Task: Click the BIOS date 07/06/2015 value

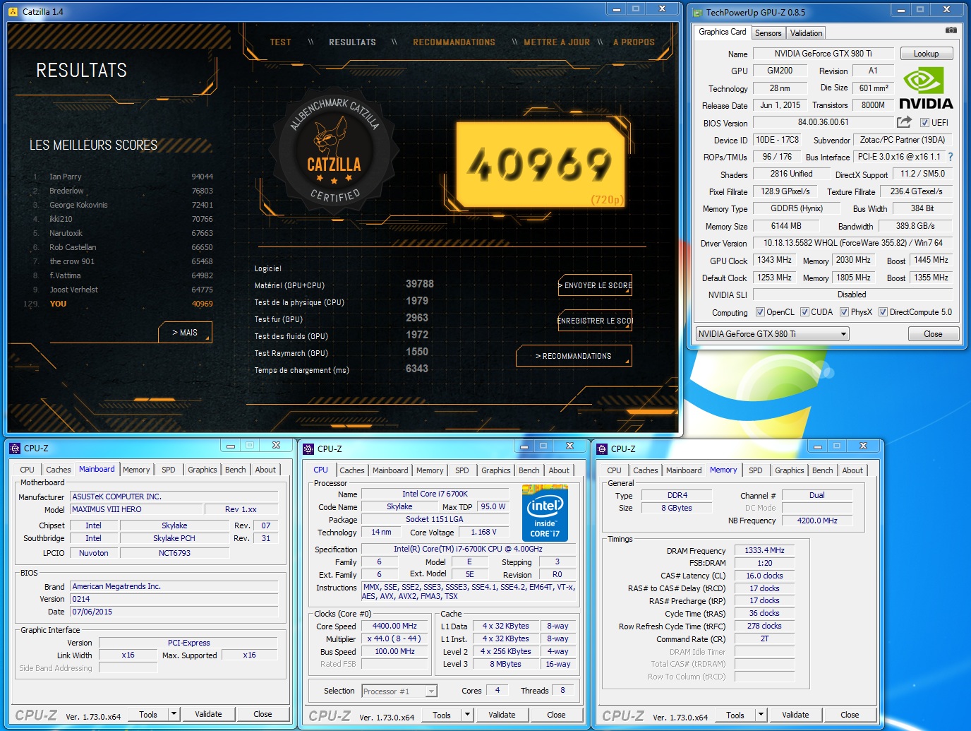Action: click(x=174, y=612)
